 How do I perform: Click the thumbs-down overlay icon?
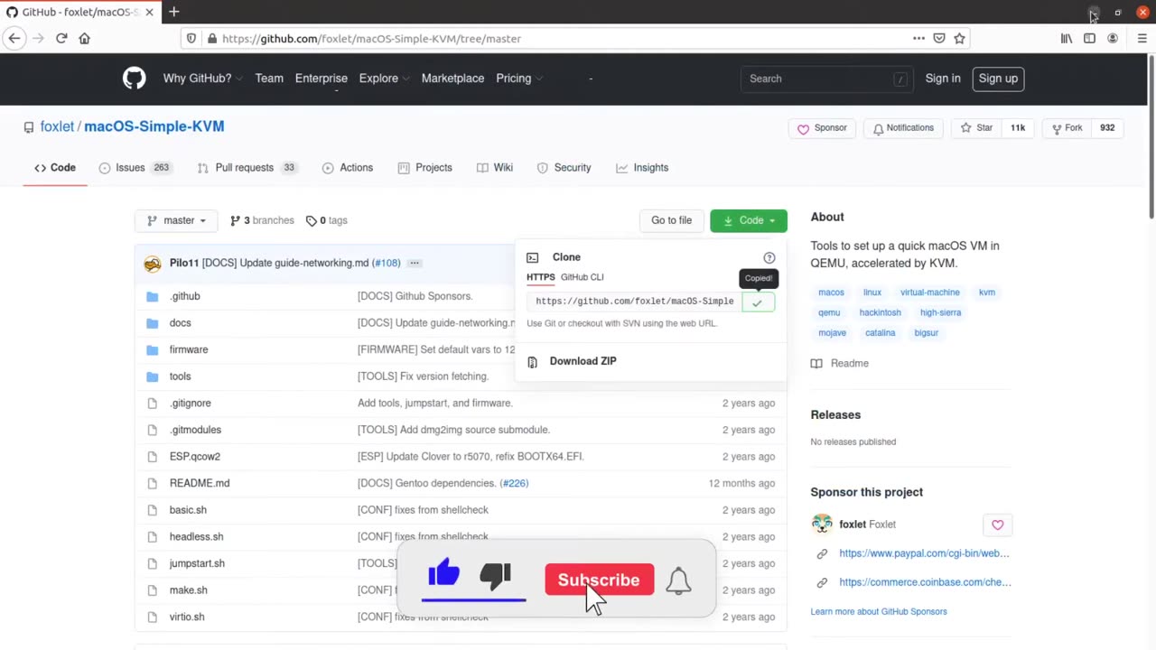[496, 575]
